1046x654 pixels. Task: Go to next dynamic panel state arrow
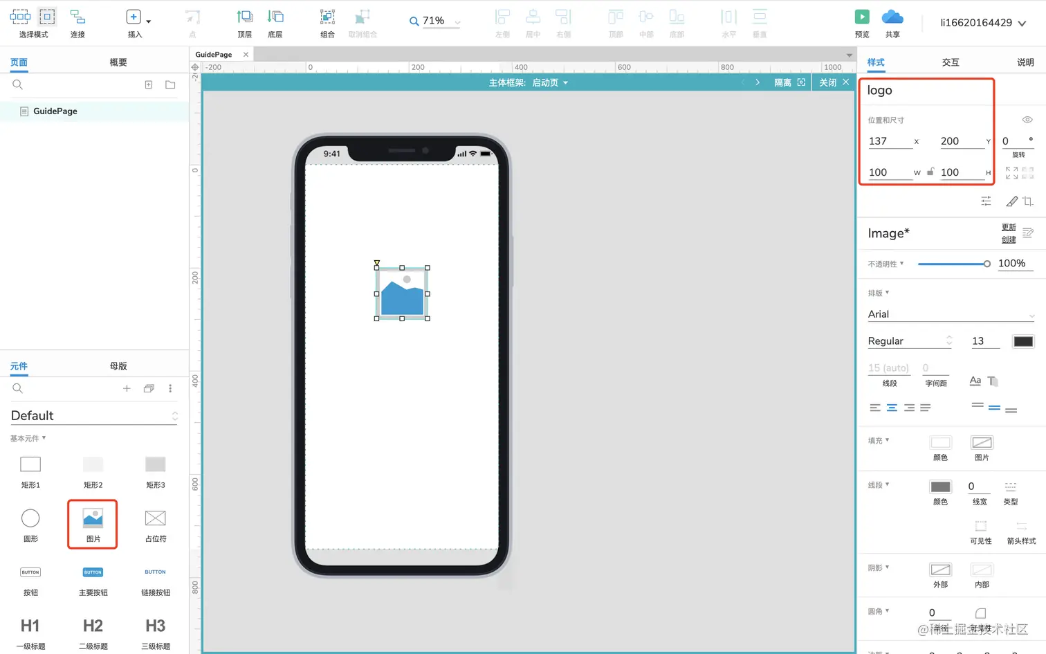click(x=758, y=82)
